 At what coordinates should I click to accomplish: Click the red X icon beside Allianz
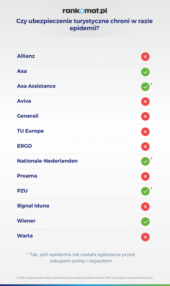pos(145,57)
